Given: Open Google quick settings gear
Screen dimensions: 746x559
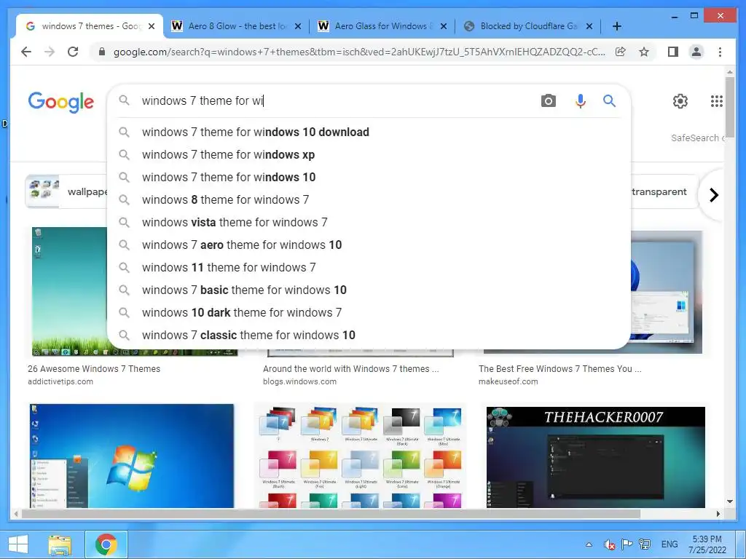Looking at the screenshot, I should 680,100.
